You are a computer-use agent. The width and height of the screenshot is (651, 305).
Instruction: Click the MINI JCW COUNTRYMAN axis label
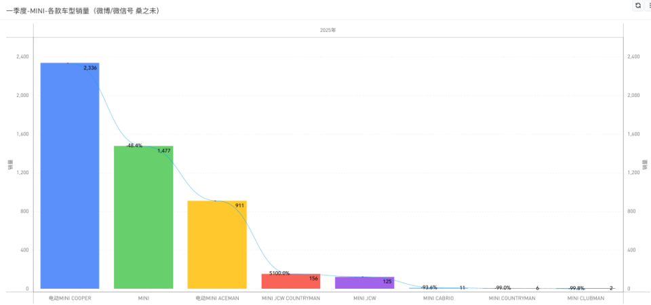(291, 298)
